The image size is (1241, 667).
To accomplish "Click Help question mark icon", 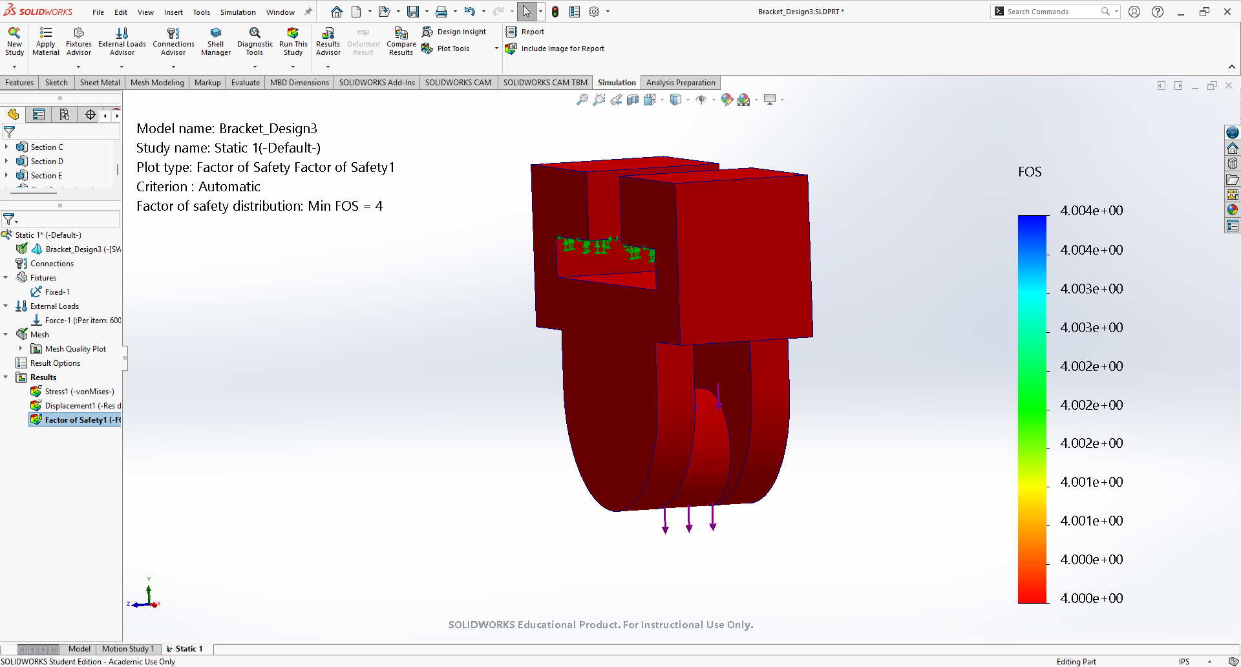I will [x=1158, y=12].
